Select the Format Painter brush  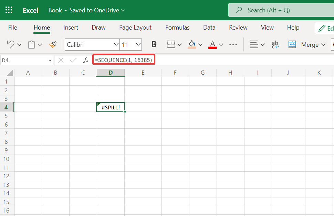53,44
